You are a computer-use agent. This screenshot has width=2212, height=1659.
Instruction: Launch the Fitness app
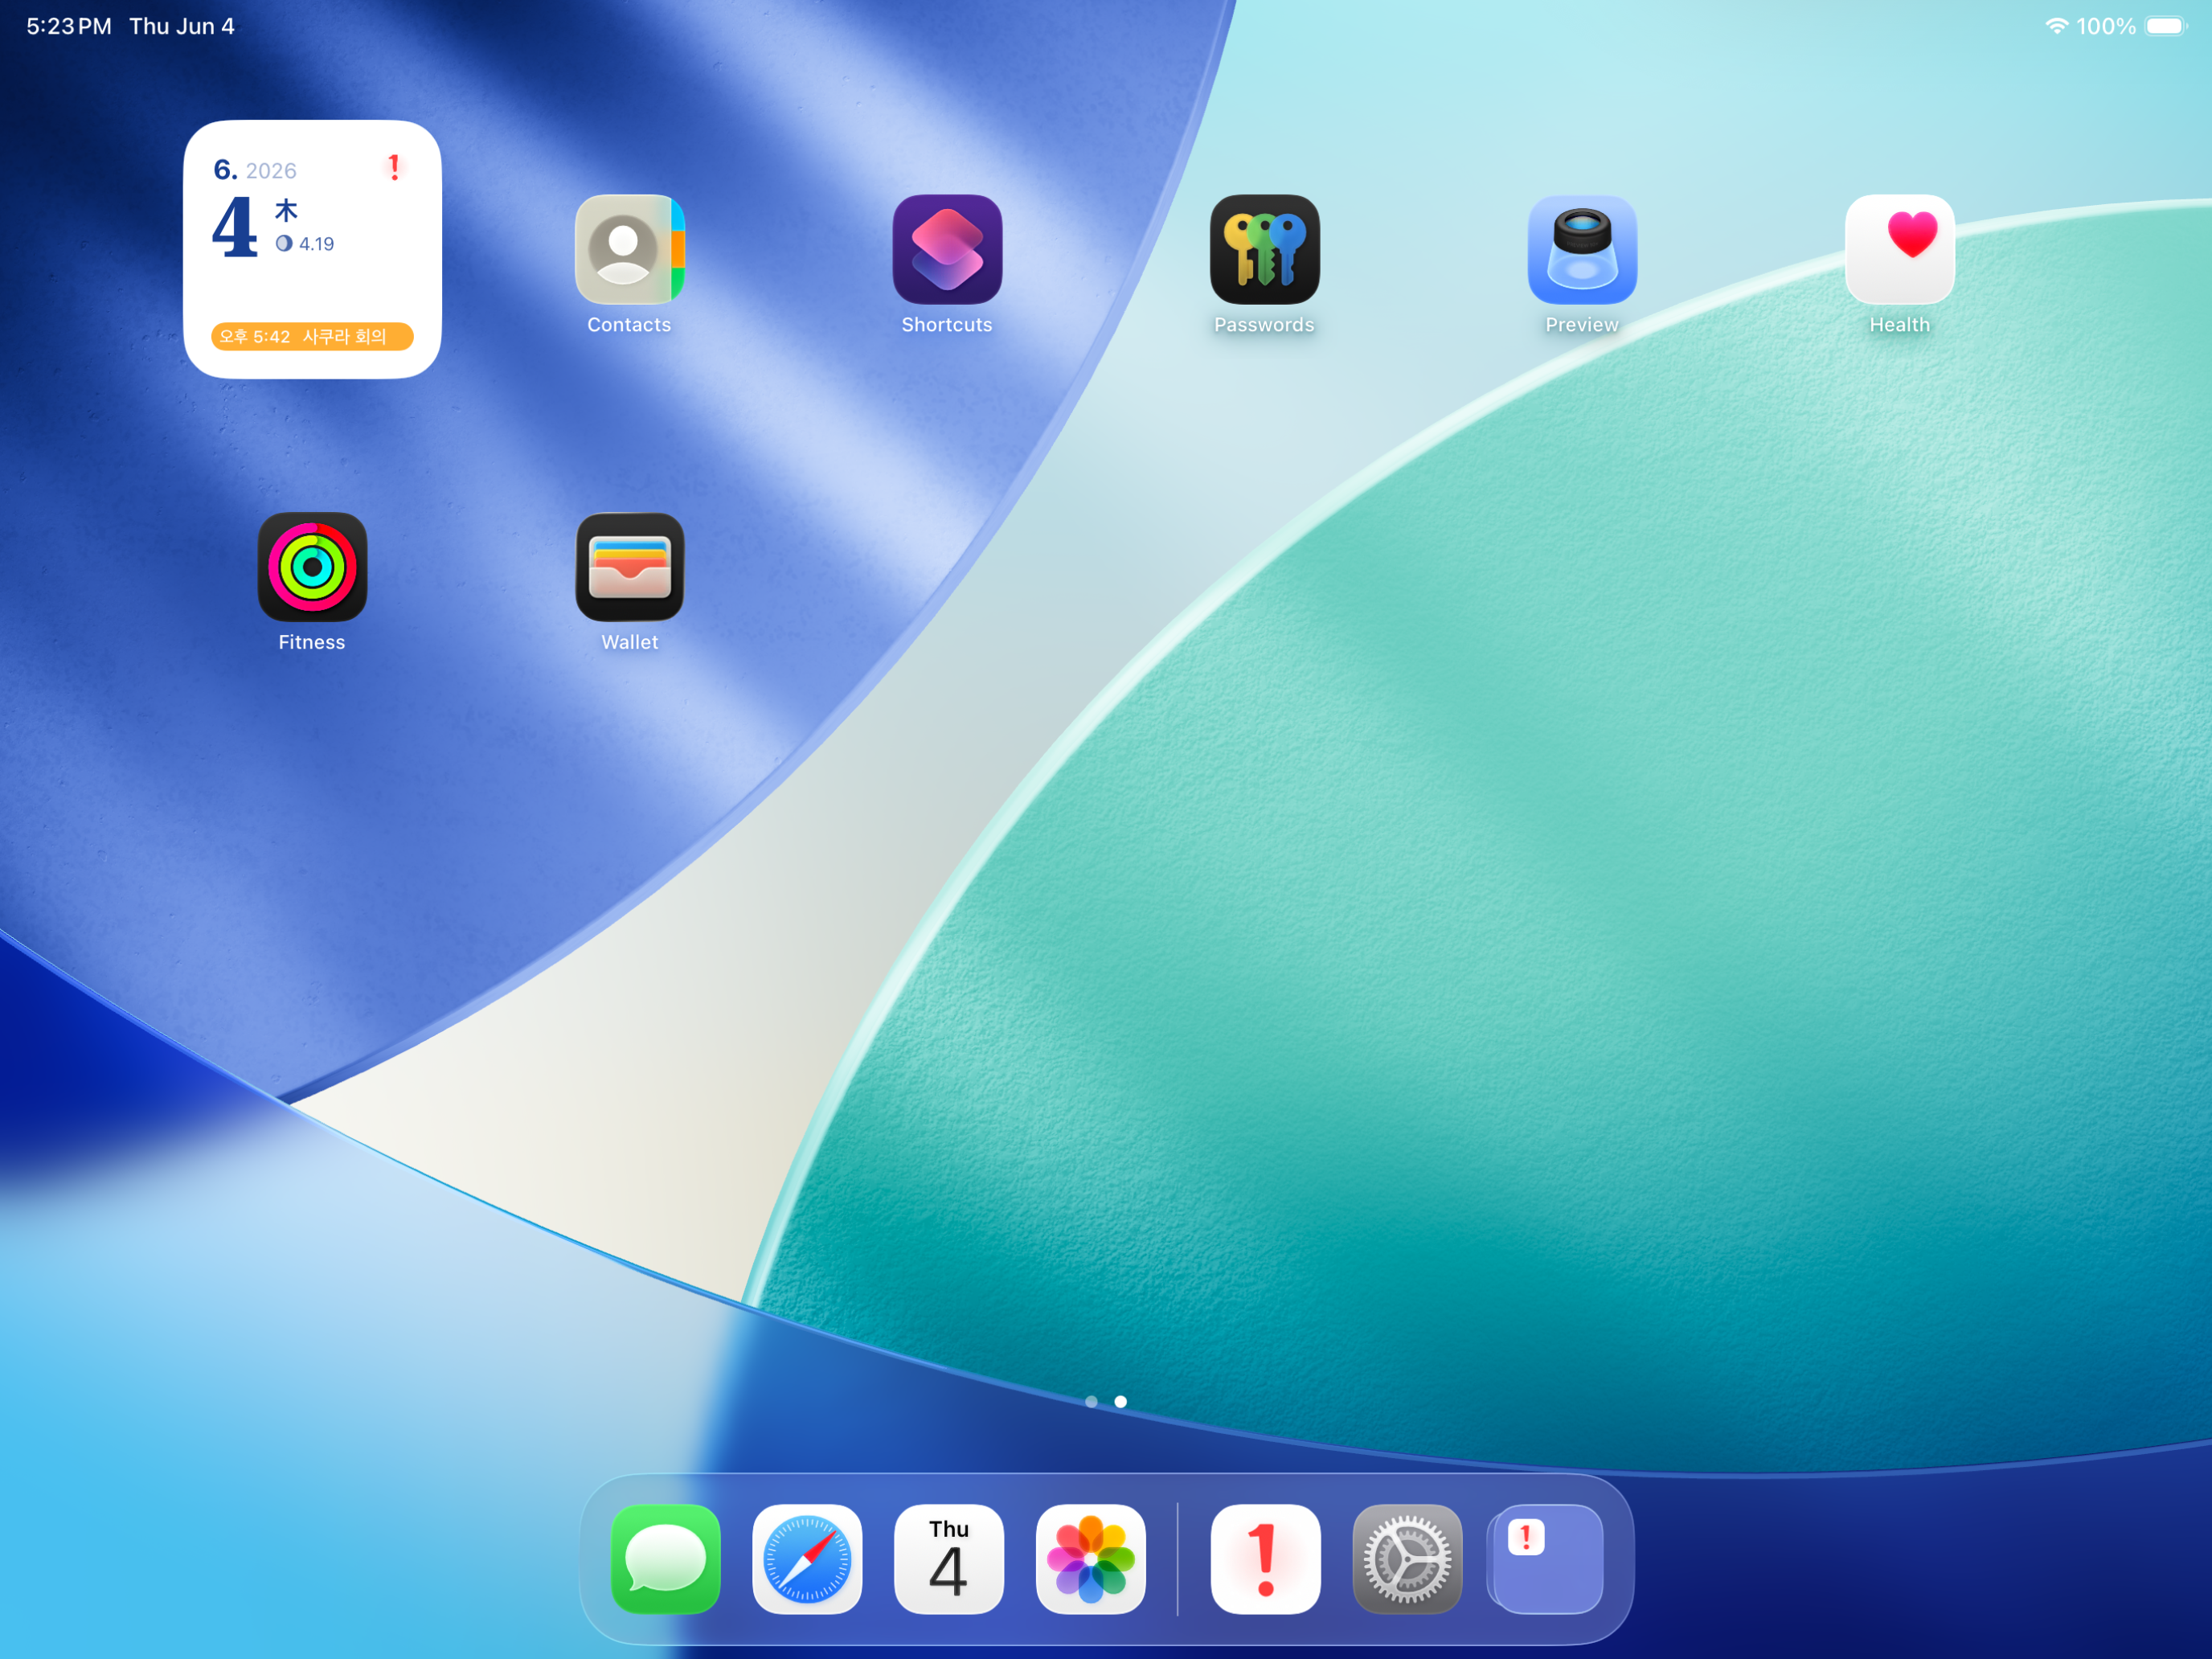[x=312, y=567]
